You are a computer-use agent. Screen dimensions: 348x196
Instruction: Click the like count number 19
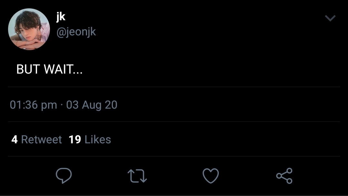(x=75, y=140)
